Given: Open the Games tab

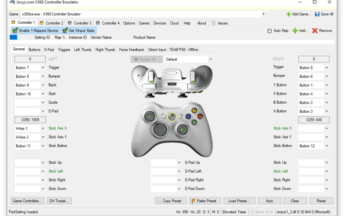Looking at the screenshot, I should coord(144,23).
